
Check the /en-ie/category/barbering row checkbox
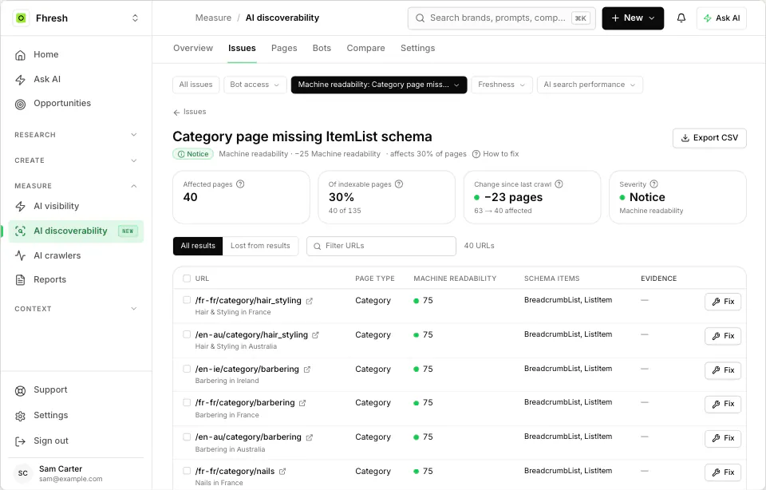point(187,369)
